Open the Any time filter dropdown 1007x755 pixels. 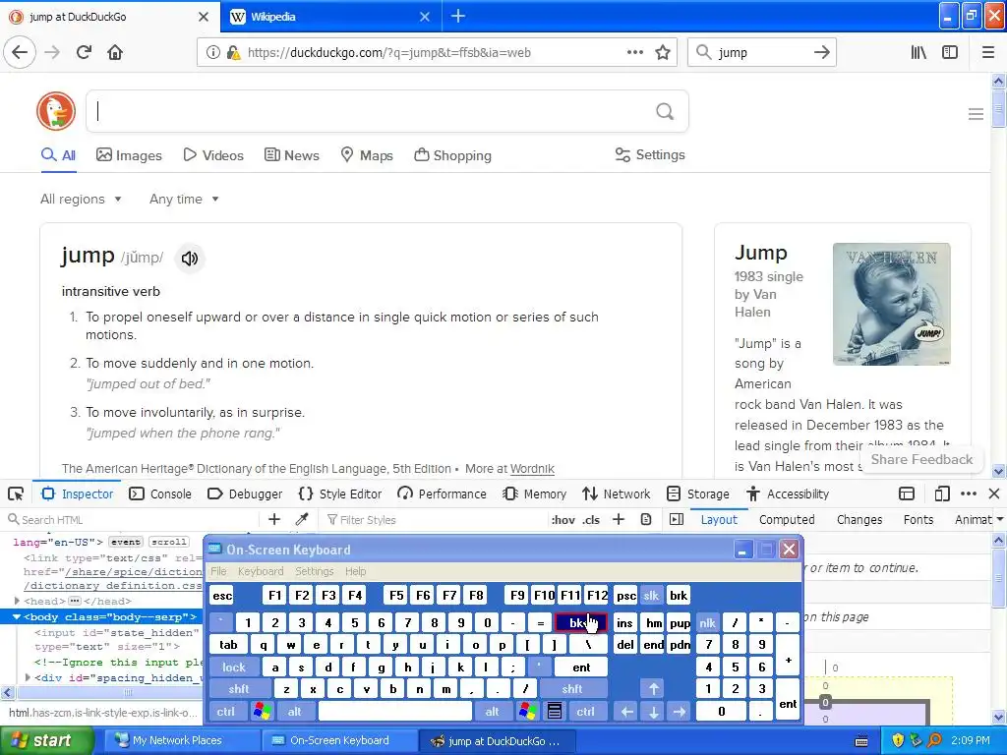coord(184,199)
